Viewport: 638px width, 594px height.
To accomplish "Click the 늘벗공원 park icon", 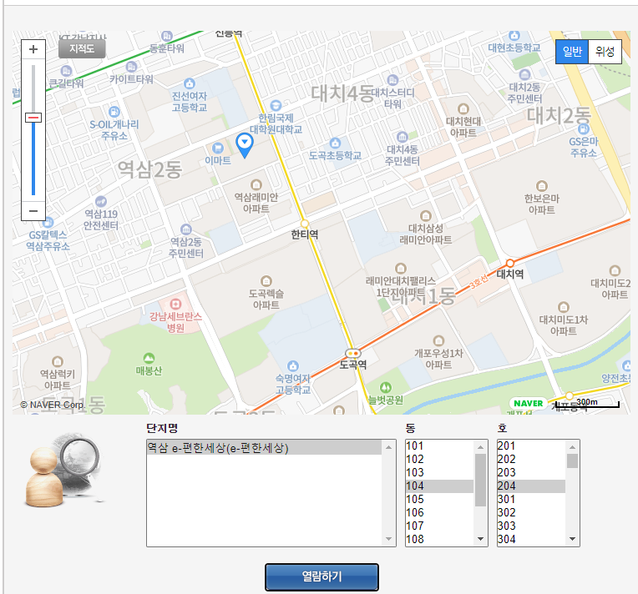I will tap(385, 387).
